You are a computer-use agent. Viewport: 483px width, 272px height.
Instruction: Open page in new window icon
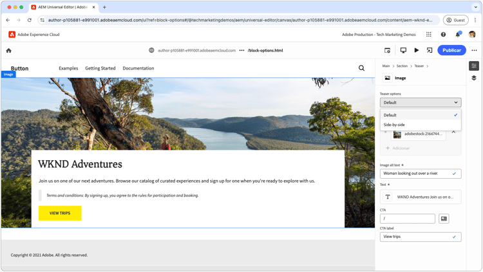[x=430, y=50]
